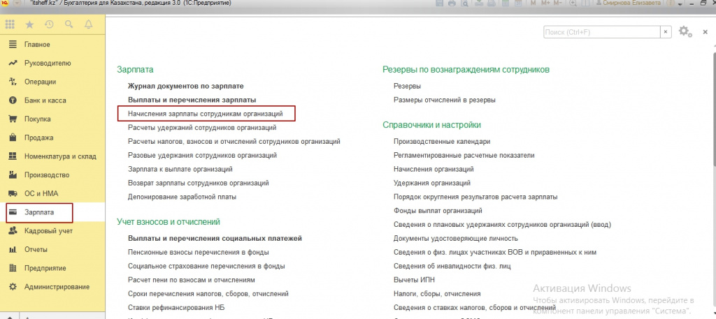
Task: Open Депонирование заработной платы
Action: click(182, 197)
